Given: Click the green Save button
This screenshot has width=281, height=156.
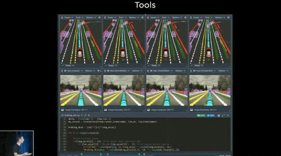Looking at the screenshot, I should 201,116.
